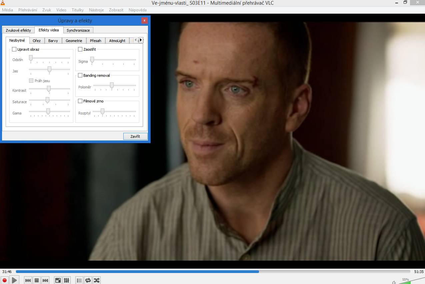This screenshot has width=425, height=284.
Task: Show the playlist via list icon
Action: [79, 280]
